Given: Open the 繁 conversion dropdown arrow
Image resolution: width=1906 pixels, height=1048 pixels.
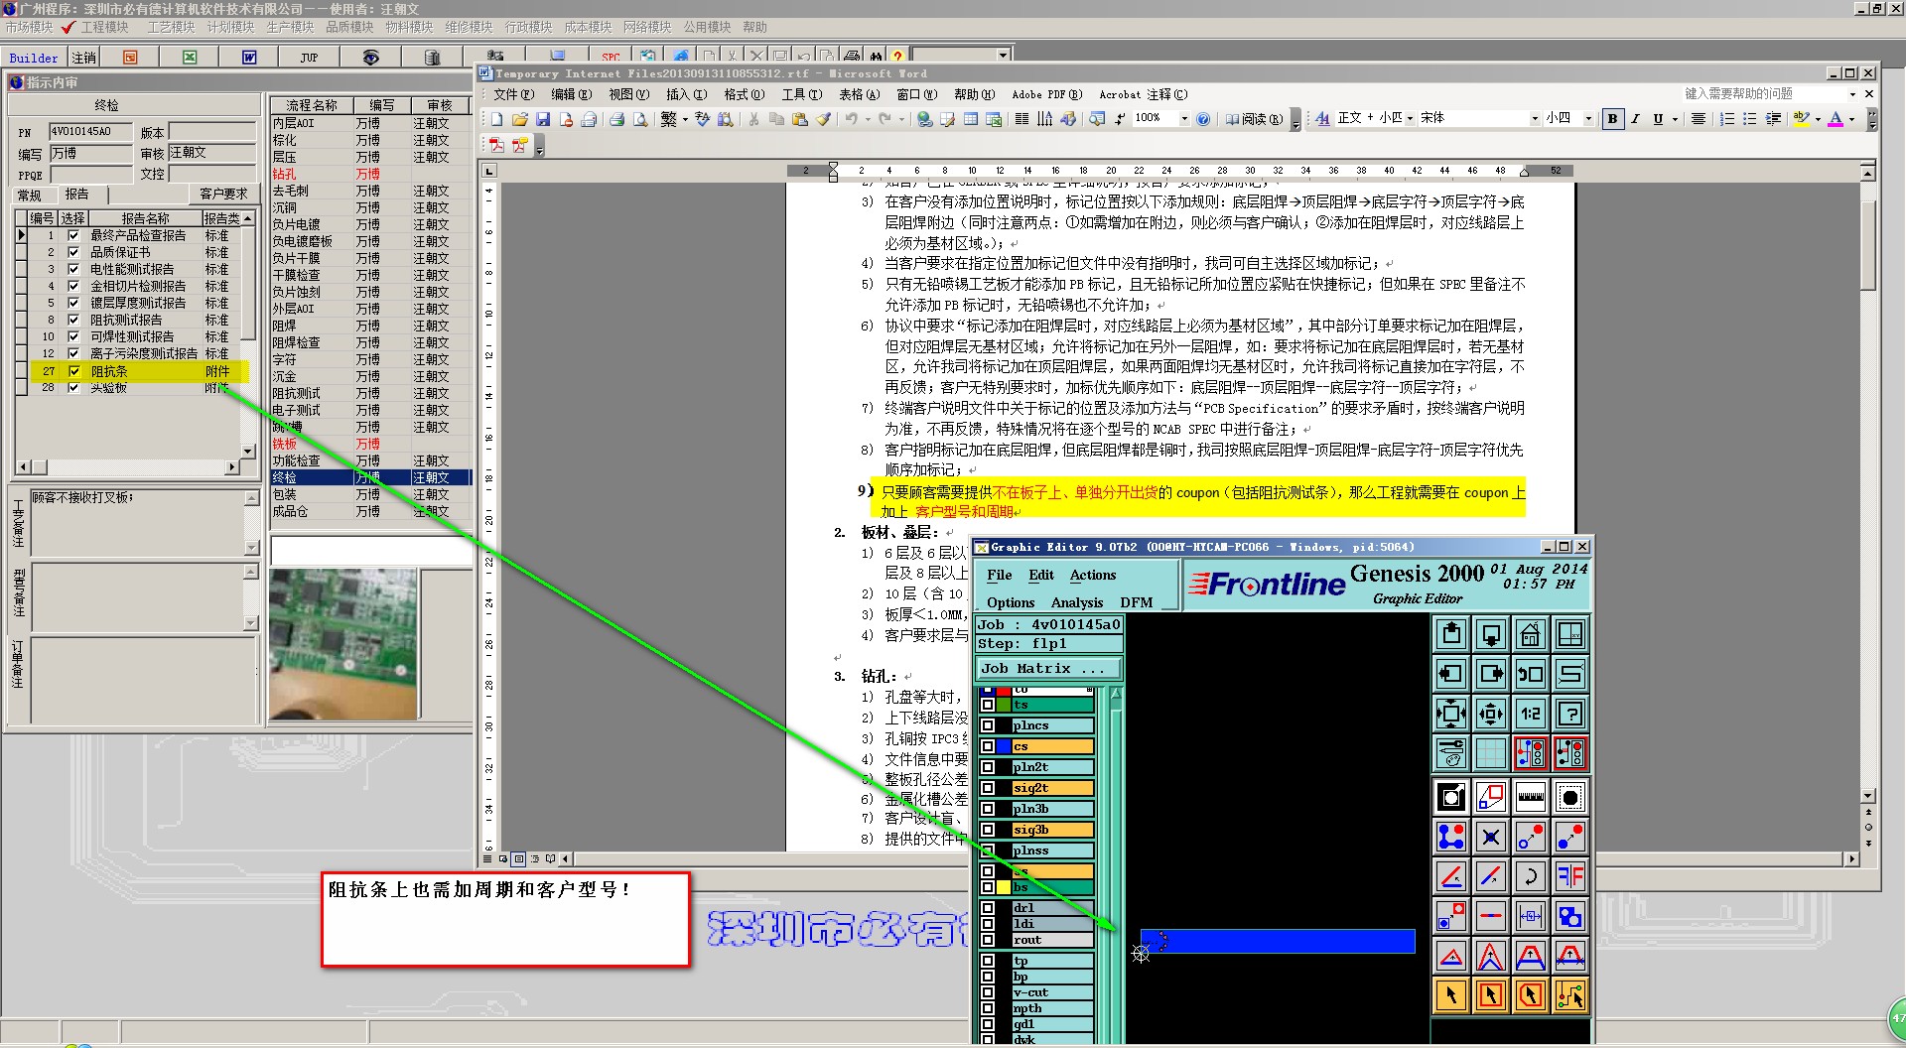Looking at the screenshot, I should (685, 119).
